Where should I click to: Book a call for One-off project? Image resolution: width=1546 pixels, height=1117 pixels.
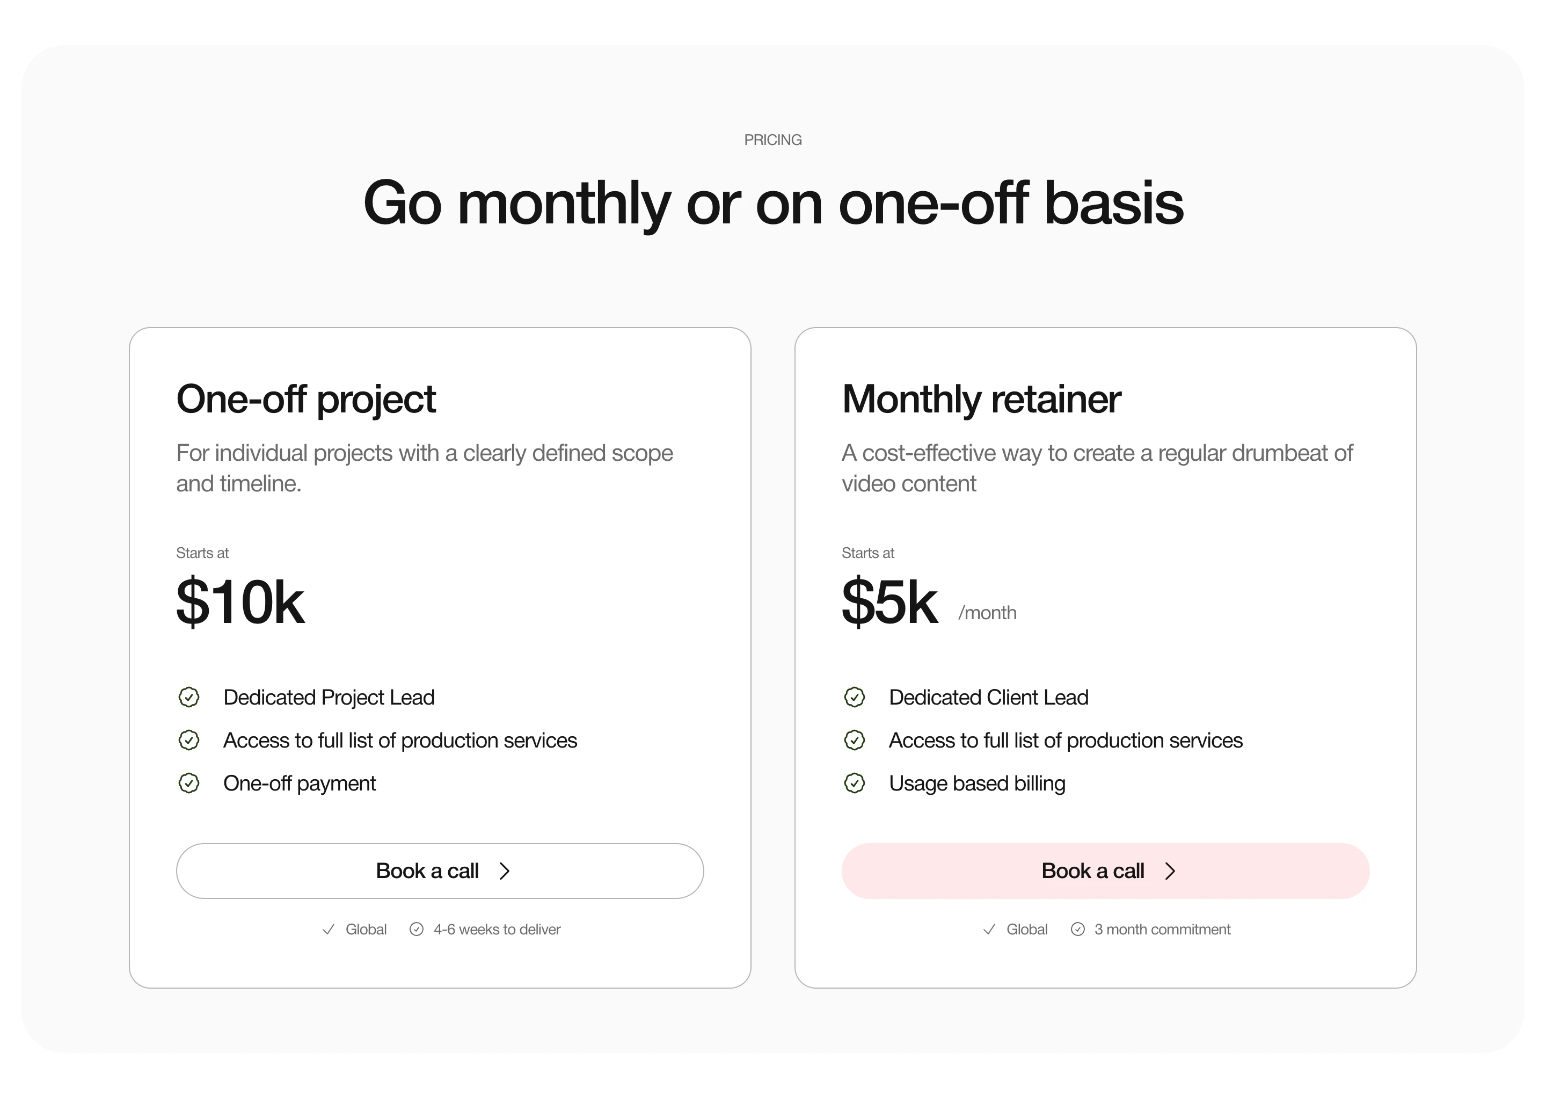(x=440, y=871)
